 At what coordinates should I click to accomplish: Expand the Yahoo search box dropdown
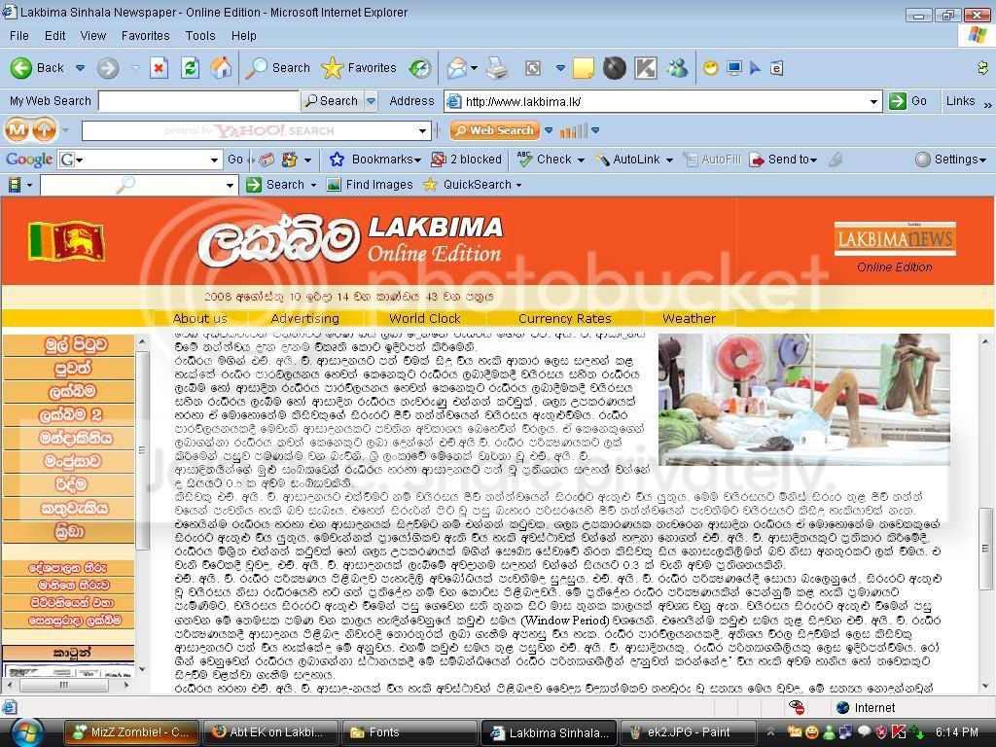coord(422,131)
